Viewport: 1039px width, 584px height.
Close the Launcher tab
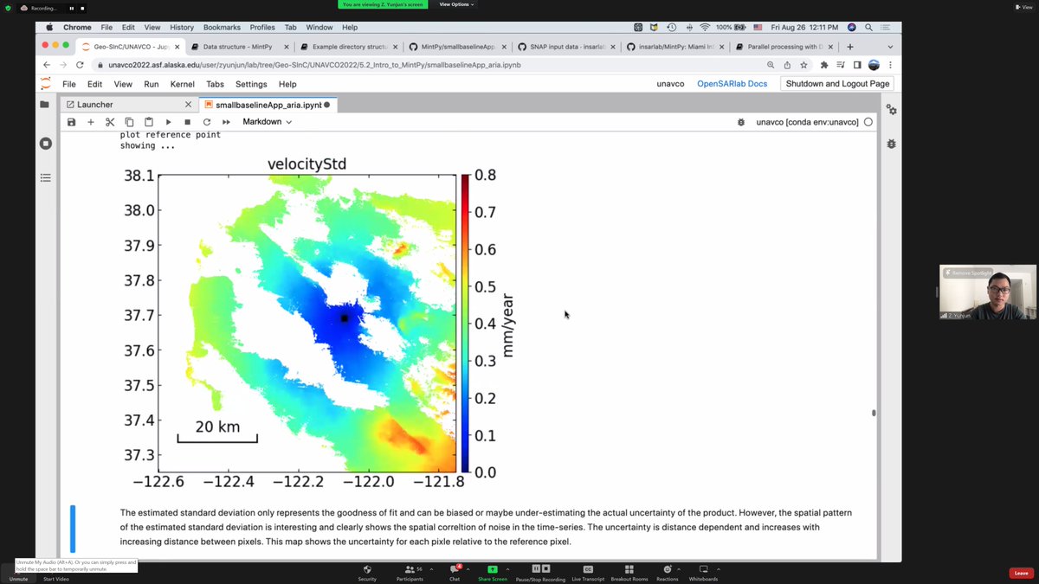pyautogui.click(x=188, y=105)
